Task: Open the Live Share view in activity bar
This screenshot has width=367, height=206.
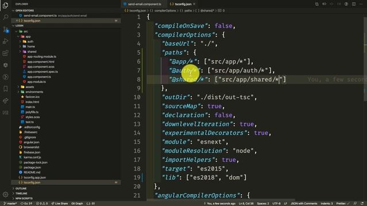Action: pyautogui.click(x=5, y=101)
